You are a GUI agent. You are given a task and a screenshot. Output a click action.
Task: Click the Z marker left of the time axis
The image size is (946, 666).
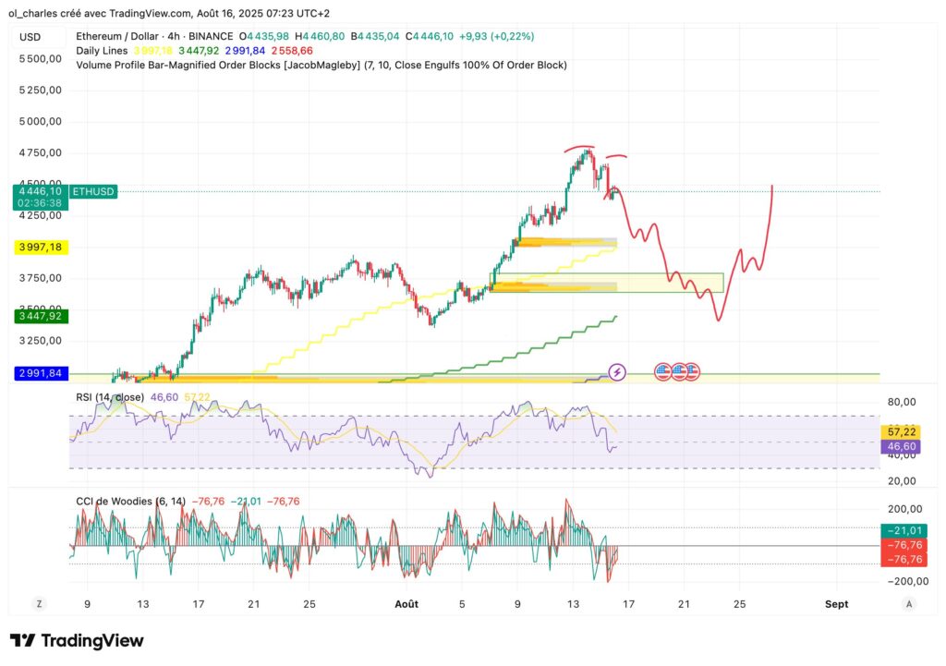pos(39,602)
